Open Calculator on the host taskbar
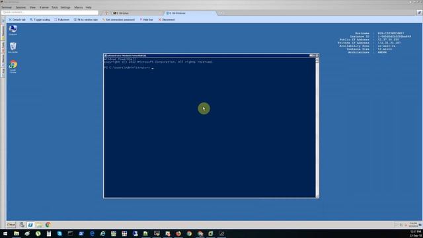Viewport: 423px width, 238px height. 49,233
